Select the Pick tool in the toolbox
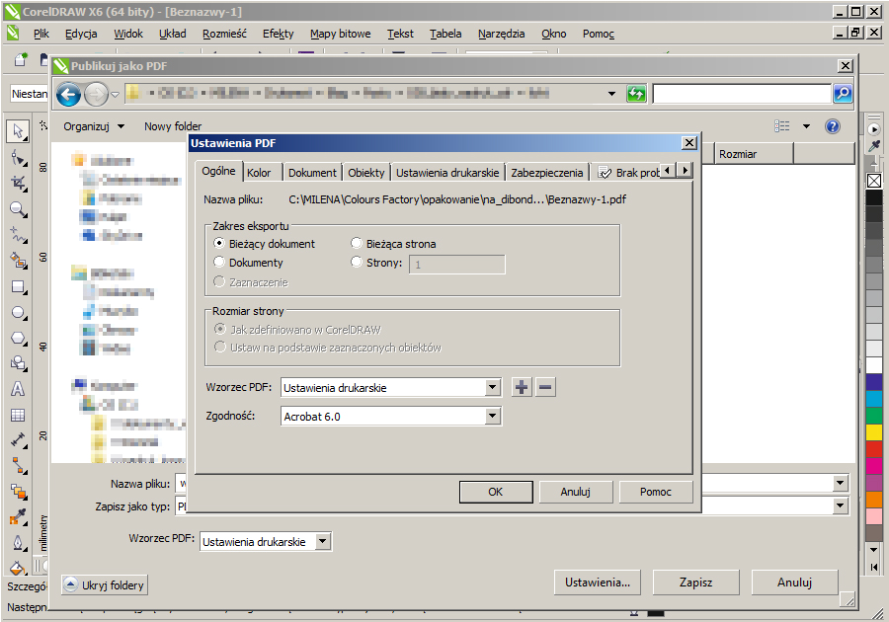 (x=18, y=131)
